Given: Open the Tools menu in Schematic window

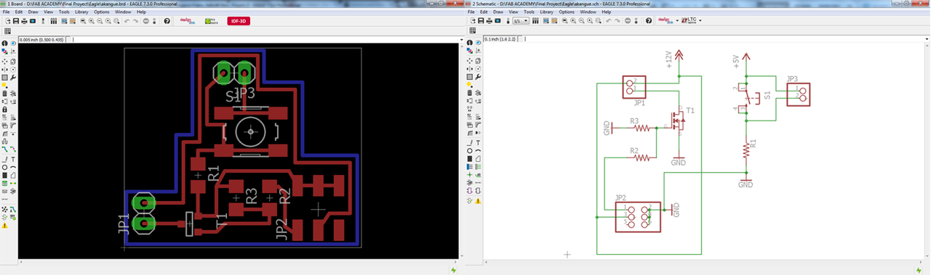Looking at the screenshot, I should click(x=529, y=12).
